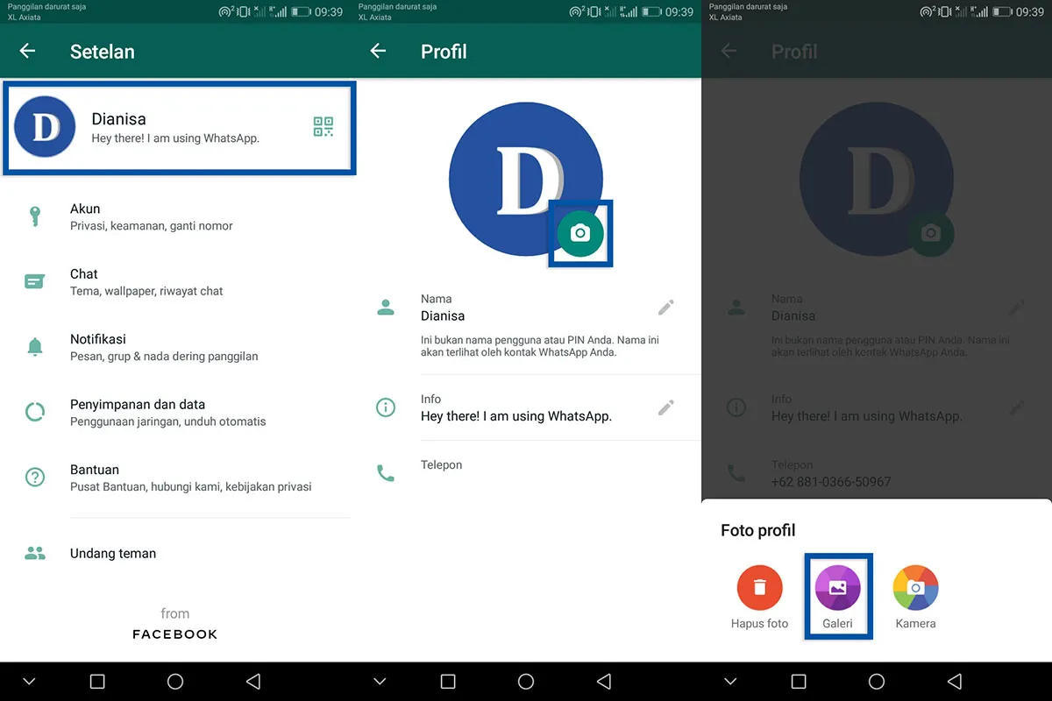Tap Undang teman to invite friends

(112, 553)
